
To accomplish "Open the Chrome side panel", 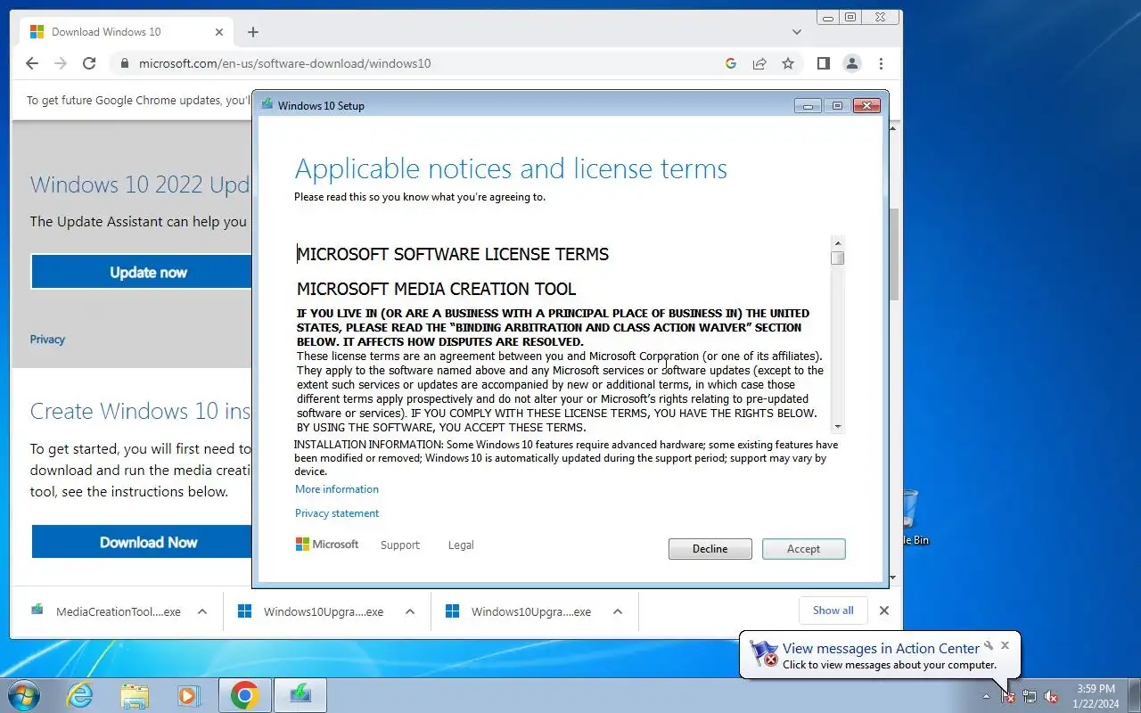I will [824, 63].
